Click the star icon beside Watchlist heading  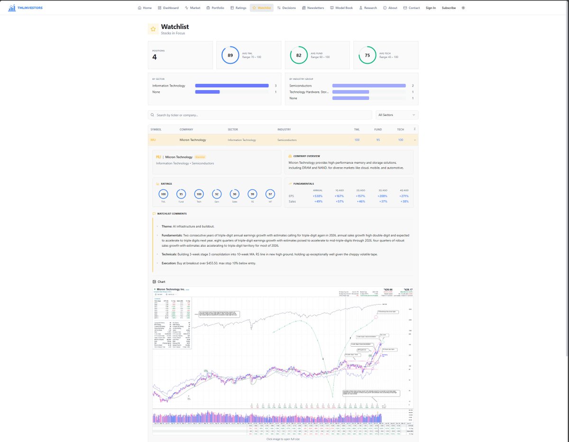click(153, 29)
